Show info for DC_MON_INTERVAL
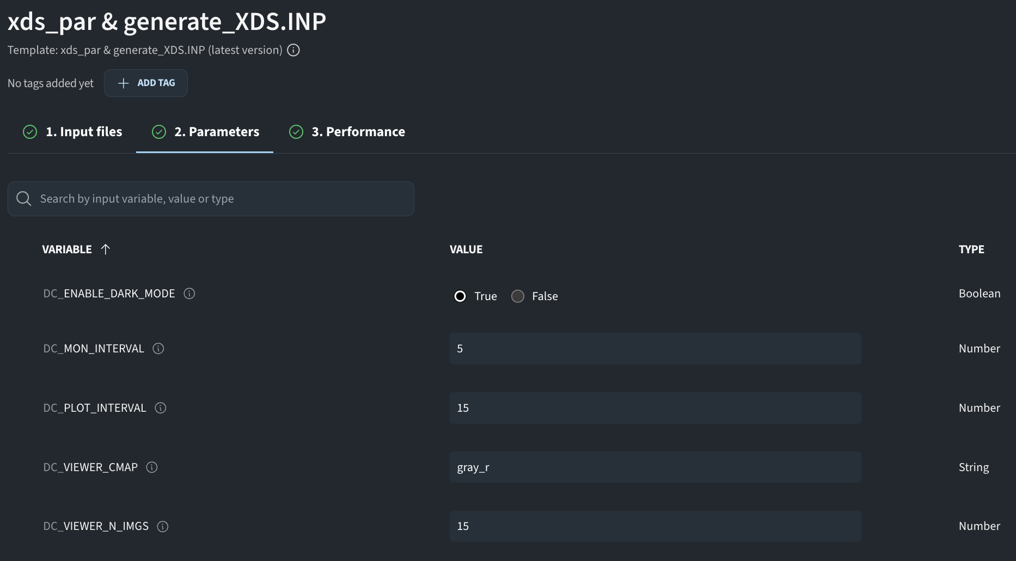Image resolution: width=1016 pixels, height=561 pixels. click(158, 349)
